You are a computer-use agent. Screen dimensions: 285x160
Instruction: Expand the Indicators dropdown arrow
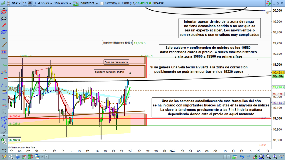[x=96, y=3]
